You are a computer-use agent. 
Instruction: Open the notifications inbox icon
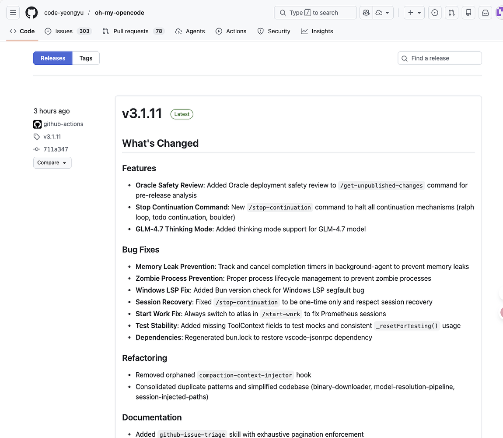[x=486, y=13]
